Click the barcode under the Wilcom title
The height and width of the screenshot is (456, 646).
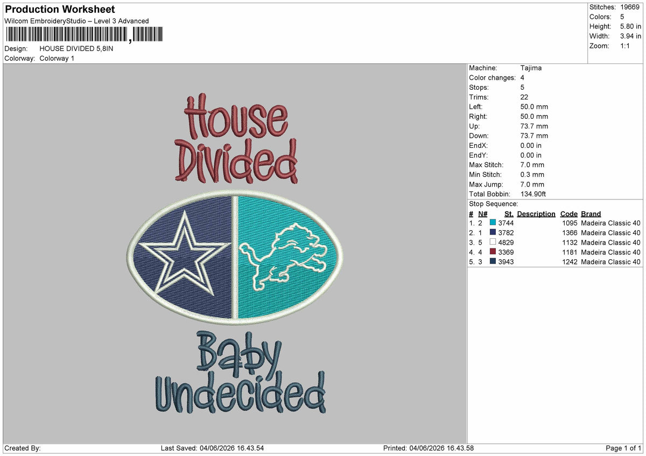click(x=83, y=34)
